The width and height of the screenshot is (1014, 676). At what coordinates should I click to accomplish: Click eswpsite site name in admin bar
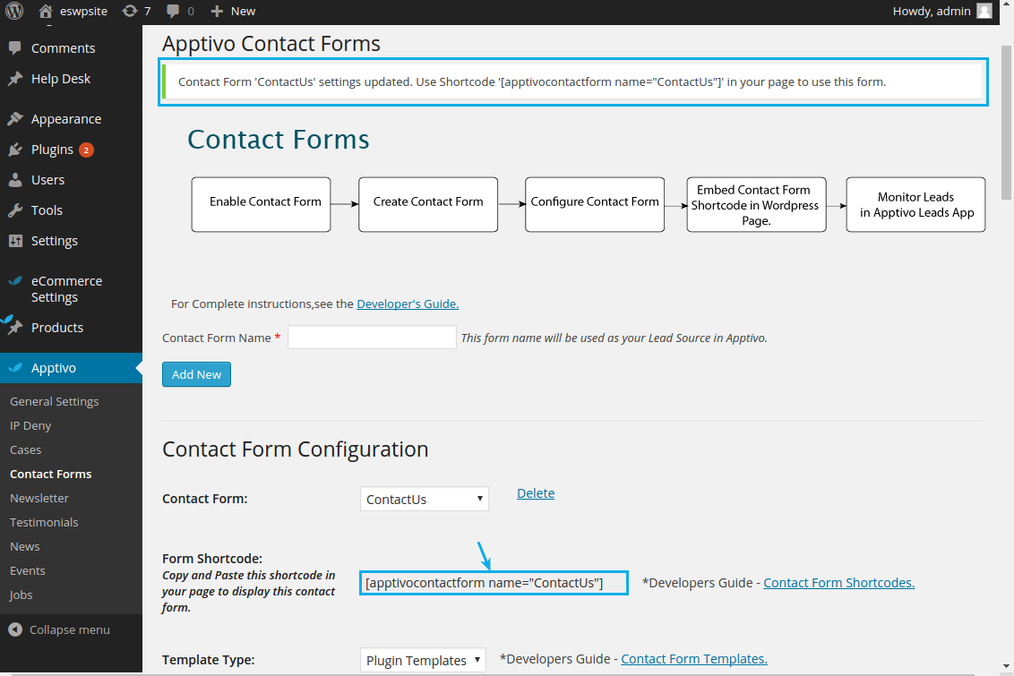[x=83, y=11]
